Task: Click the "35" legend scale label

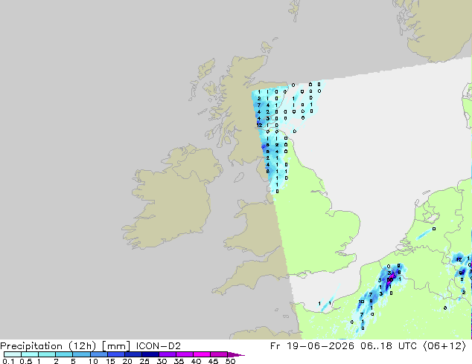Action: click(179, 361)
